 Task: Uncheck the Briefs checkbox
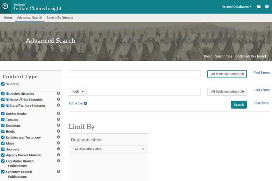click(3, 131)
